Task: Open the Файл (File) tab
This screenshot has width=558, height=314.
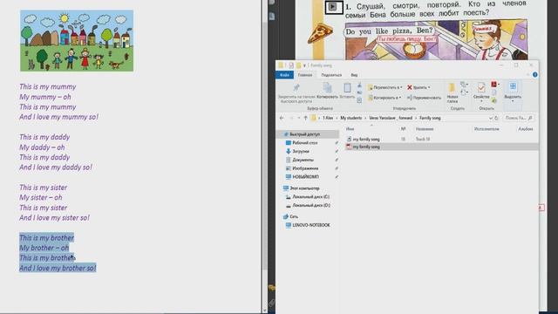Action: 284,75
